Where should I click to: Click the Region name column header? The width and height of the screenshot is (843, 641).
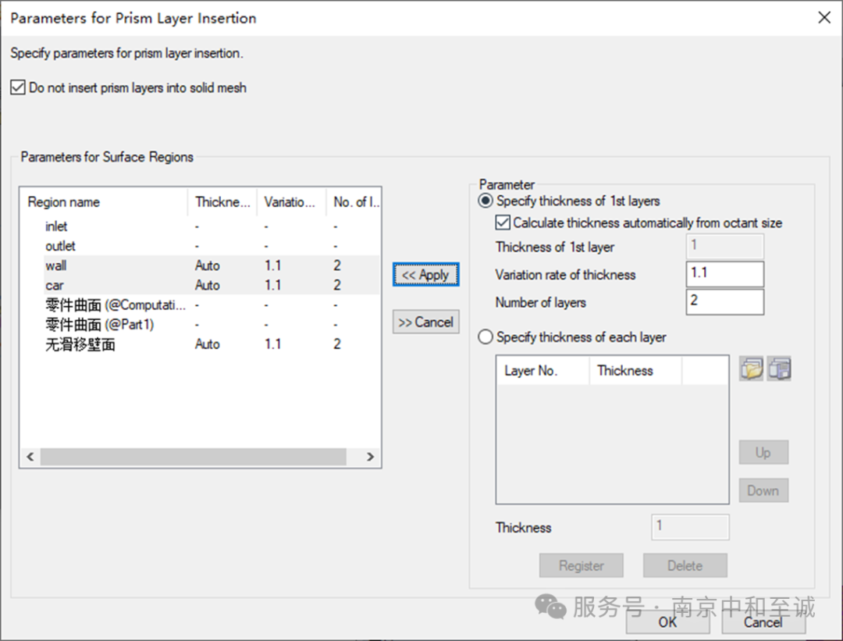coord(105,202)
